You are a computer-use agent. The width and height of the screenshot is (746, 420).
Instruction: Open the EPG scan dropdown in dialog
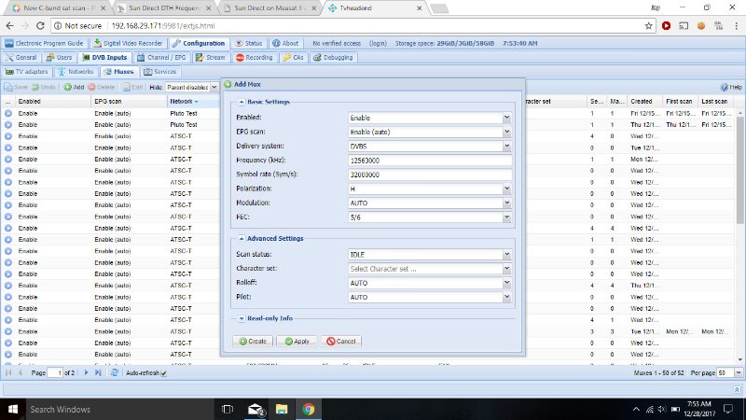[506, 132]
